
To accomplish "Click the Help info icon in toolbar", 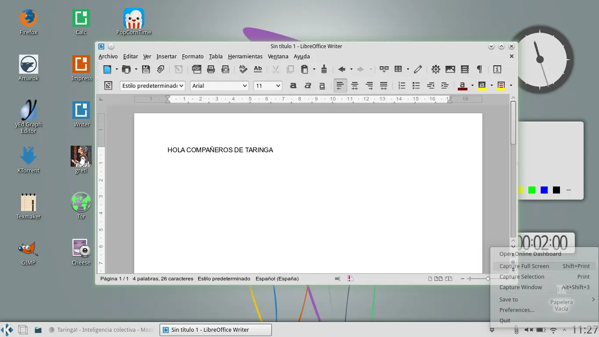I will (x=497, y=69).
